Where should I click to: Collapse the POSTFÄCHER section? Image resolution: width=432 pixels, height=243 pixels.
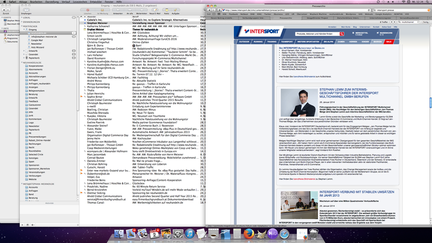tap(22, 26)
